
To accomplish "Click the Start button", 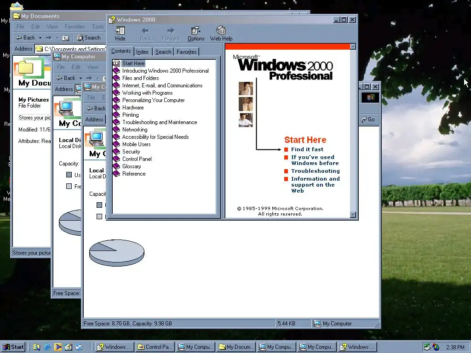I will pyautogui.click(x=13, y=347).
